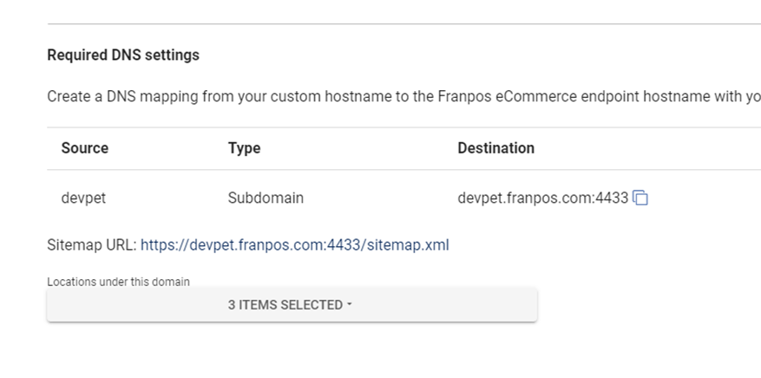Click the Type column header
761x378 pixels.
[244, 148]
